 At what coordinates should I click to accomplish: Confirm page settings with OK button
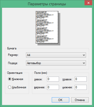pyautogui.click(x=60, y=100)
